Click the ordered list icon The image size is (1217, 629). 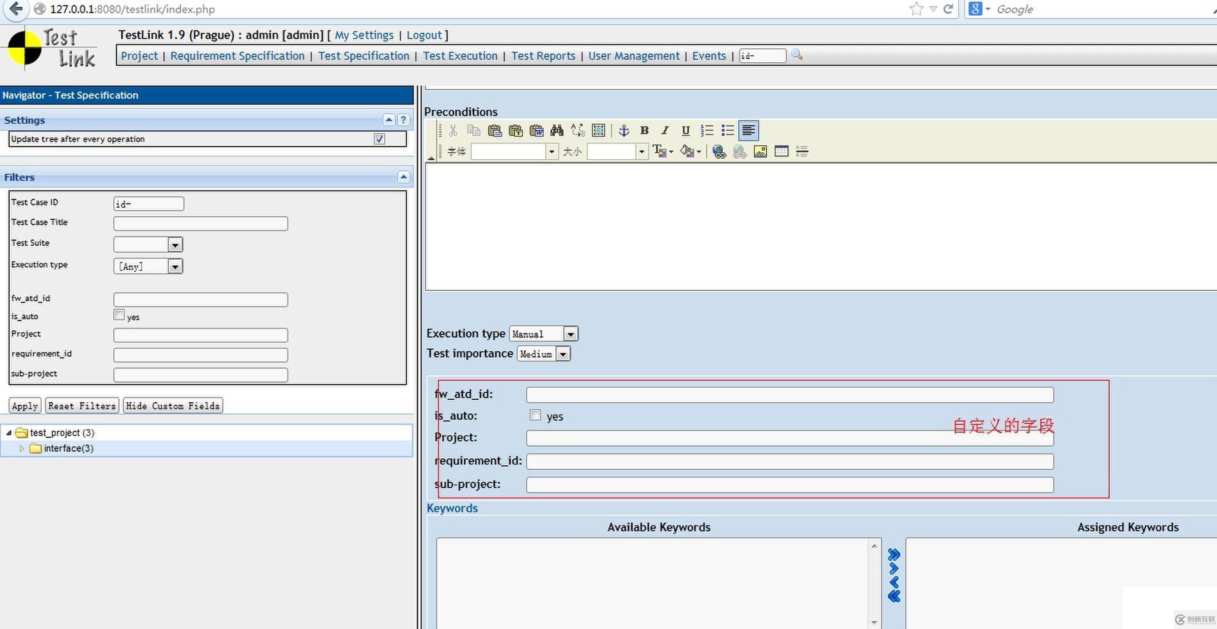tap(707, 131)
